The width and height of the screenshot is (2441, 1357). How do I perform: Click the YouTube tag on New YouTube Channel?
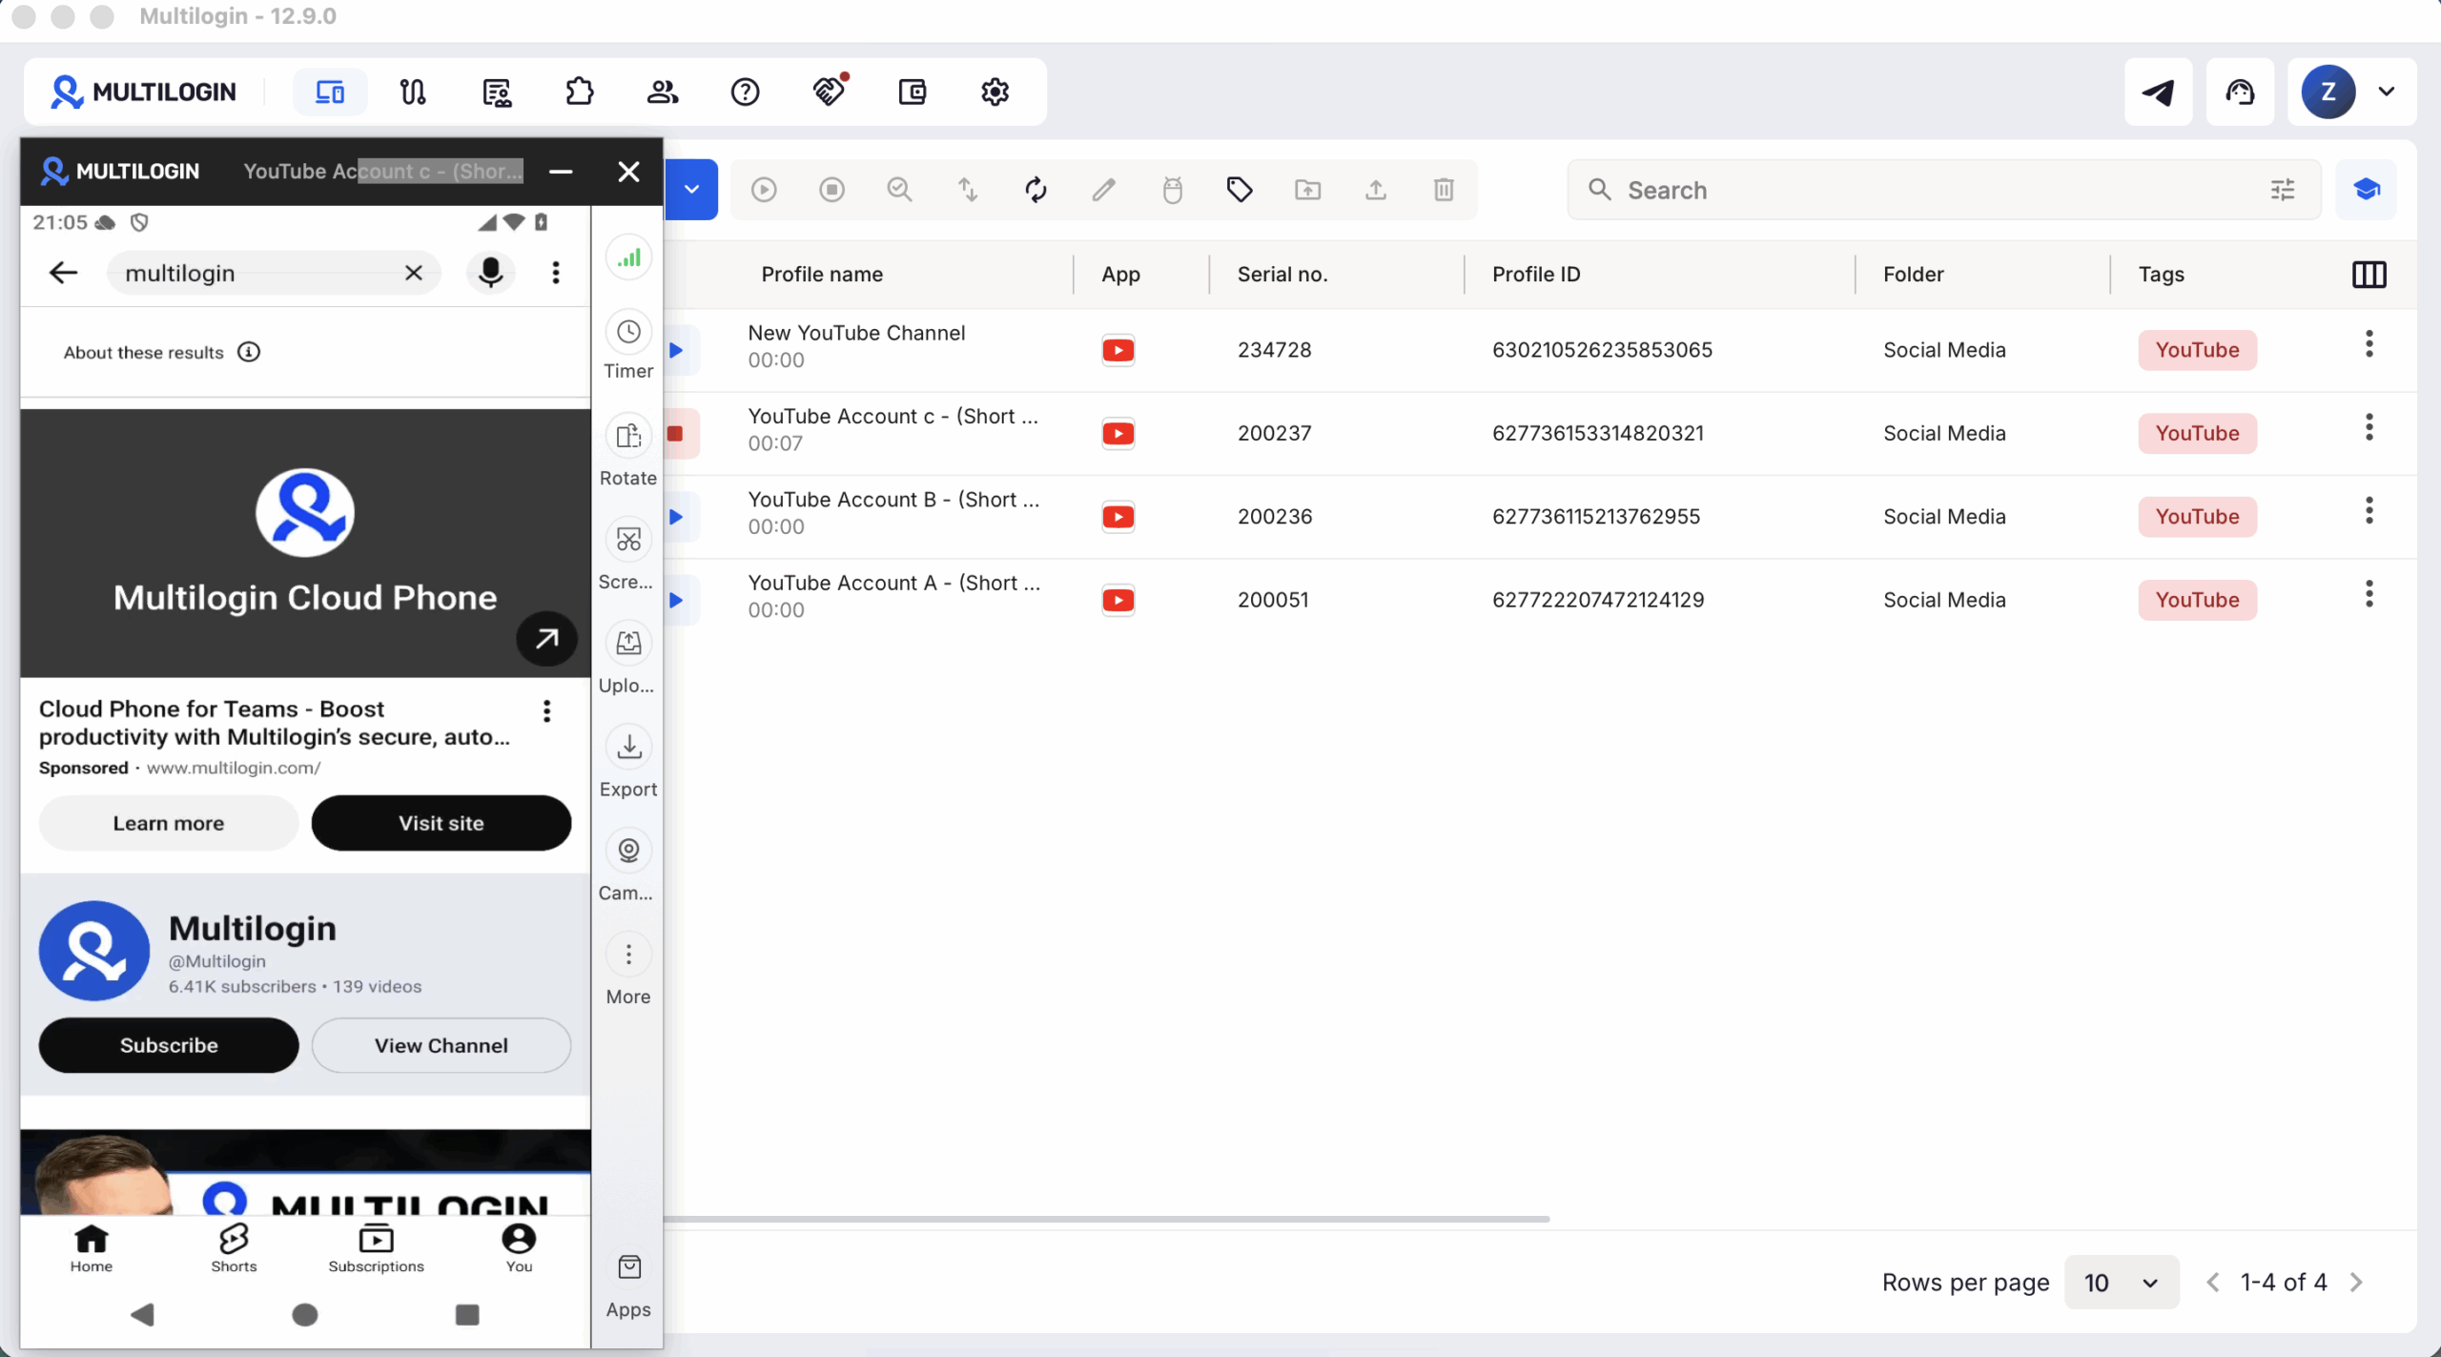2198,350
